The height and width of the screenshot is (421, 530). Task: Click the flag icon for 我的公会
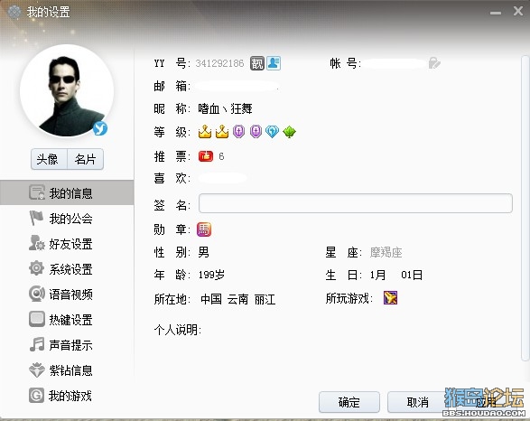click(x=36, y=218)
